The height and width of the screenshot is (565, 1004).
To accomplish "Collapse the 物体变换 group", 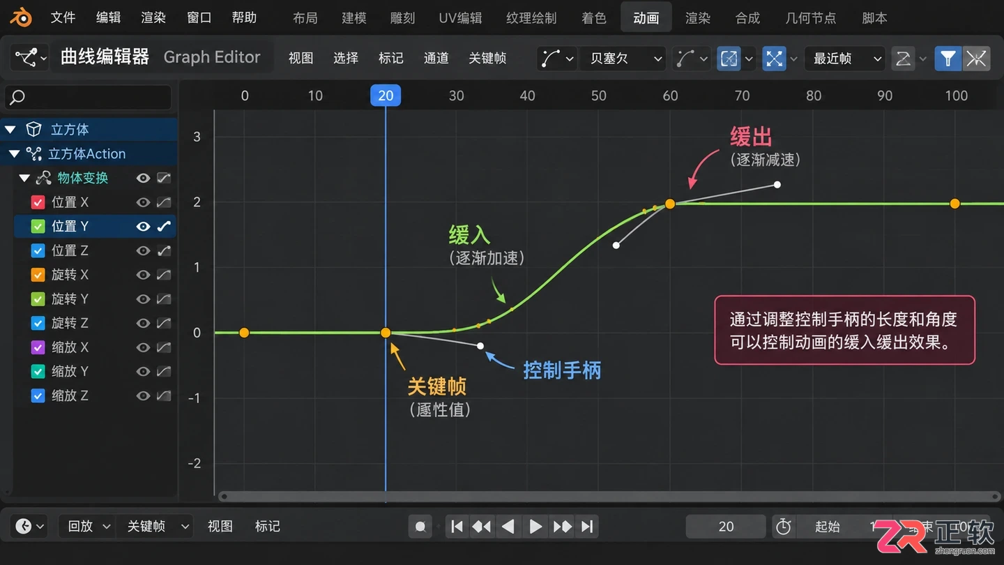I will click(24, 178).
